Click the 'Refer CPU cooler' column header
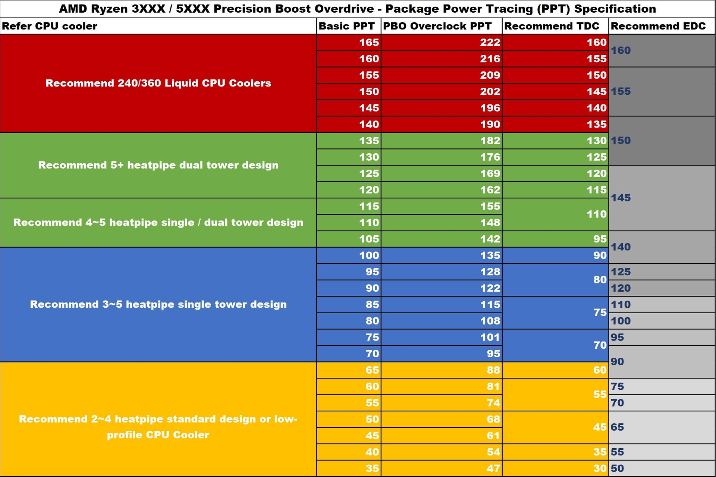The height and width of the screenshot is (477, 716). (158, 26)
